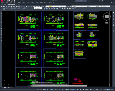The width and height of the screenshot is (115, 91).
Task: Add a new layout with plus button
Action: pos(12,88)
